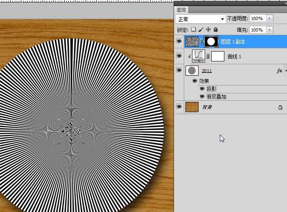
Task: Open 填充 fill slider arrow
Action: pos(269,30)
